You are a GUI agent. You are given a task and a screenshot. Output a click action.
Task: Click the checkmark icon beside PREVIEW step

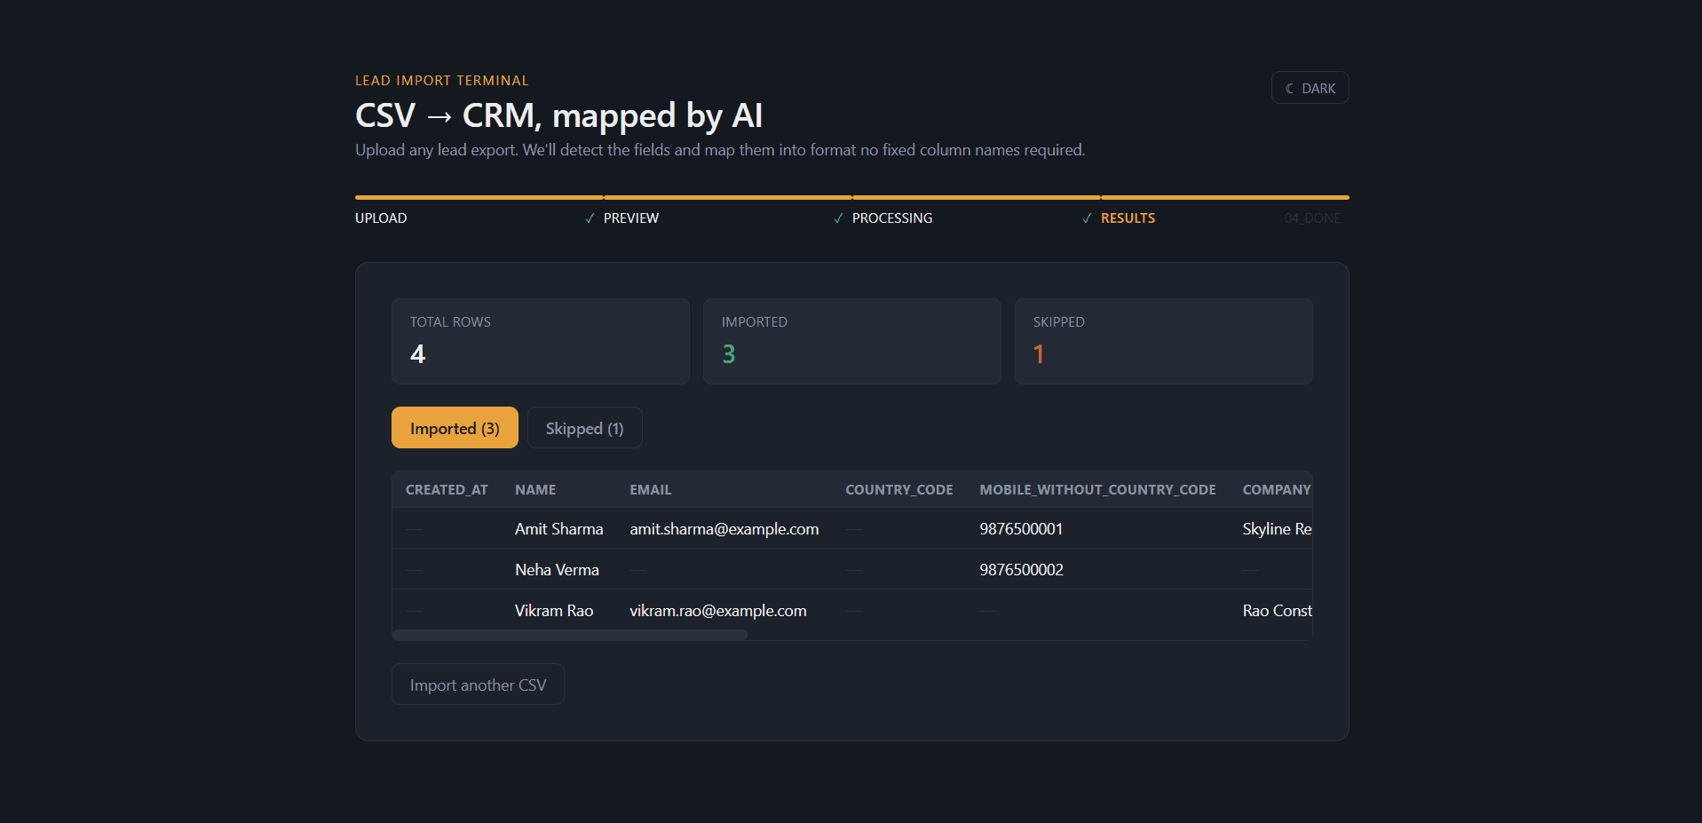coord(590,218)
